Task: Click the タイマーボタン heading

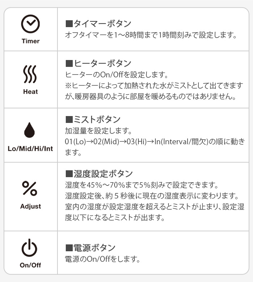Action: 98,23
